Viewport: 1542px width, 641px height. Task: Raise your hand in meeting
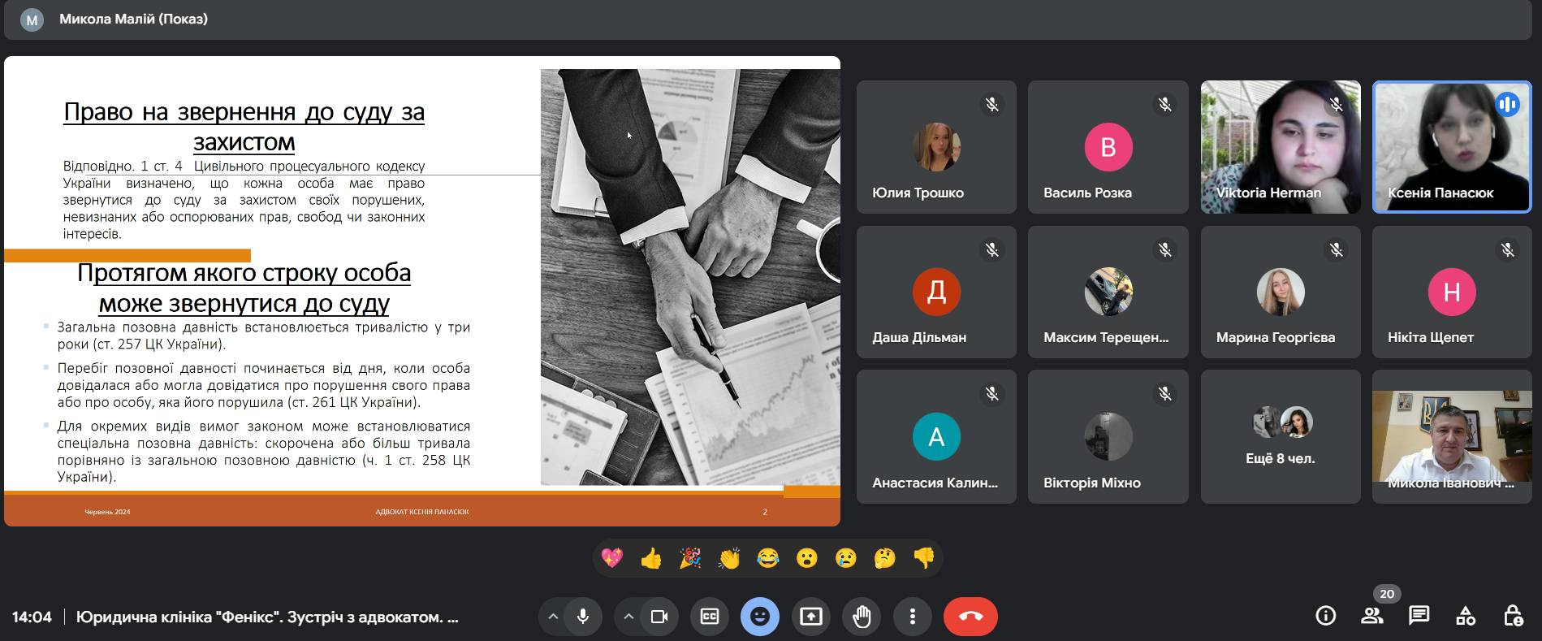click(x=862, y=617)
